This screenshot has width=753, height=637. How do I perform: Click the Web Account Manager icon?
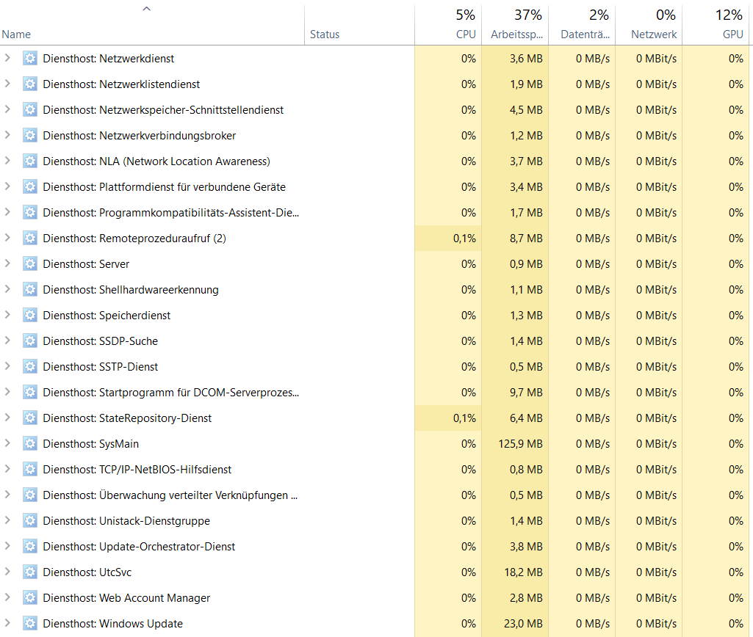29,598
